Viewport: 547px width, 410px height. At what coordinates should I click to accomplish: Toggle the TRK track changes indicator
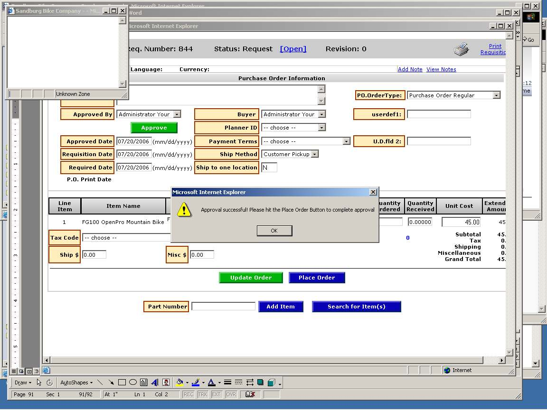pyautogui.click(x=203, y=394)
